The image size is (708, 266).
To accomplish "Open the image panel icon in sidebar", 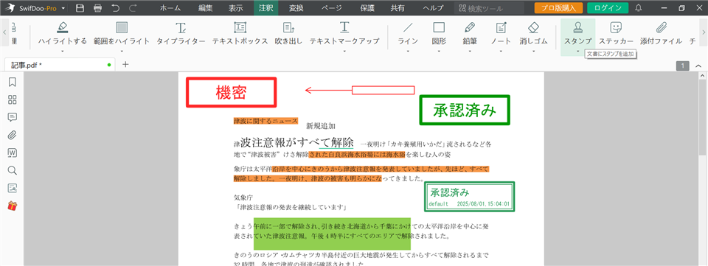I will [13, 188].
